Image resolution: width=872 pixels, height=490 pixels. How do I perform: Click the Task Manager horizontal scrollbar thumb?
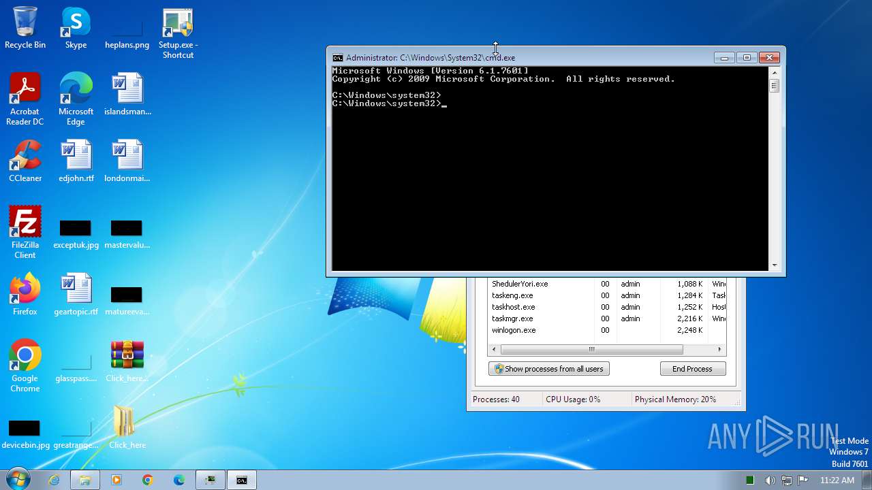pyautogui.click(x=591, y=349)
